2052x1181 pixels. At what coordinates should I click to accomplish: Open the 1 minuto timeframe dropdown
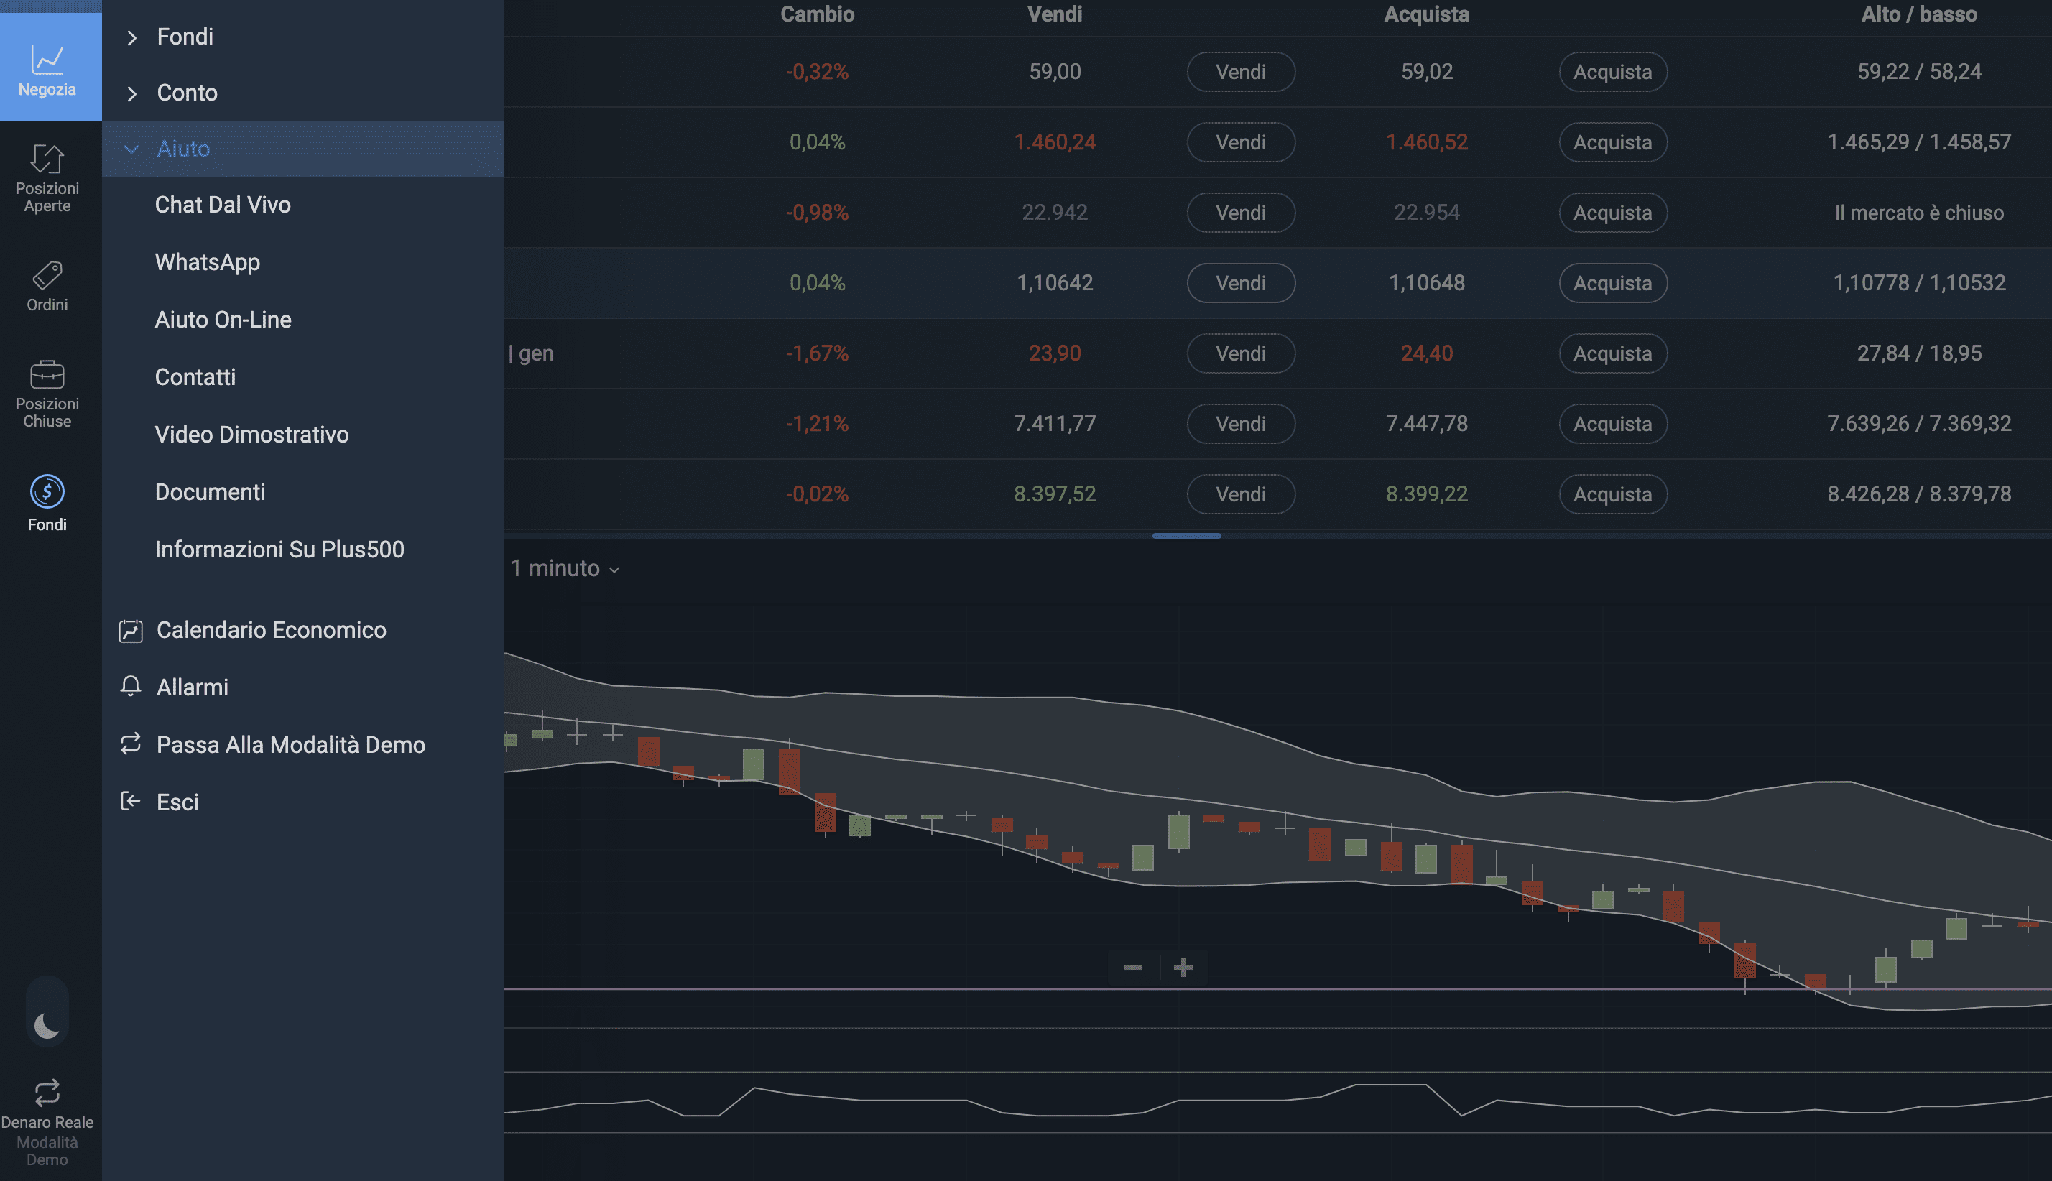point(565,569)
